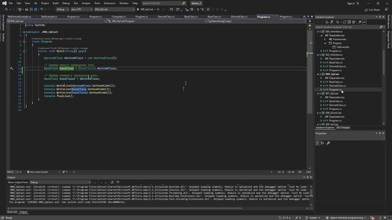Toggle auto-hide pin on Solution Explorer panel
This screenshot has height=220, width=392.
tap(380, 17)
